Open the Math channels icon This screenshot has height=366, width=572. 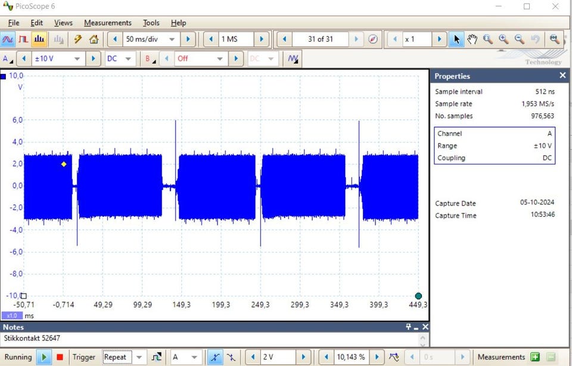tap(293, 59)
